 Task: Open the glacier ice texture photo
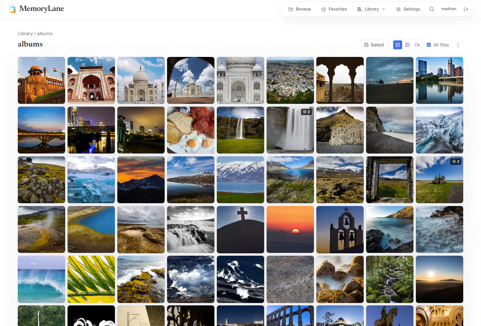tap(439, 130)
